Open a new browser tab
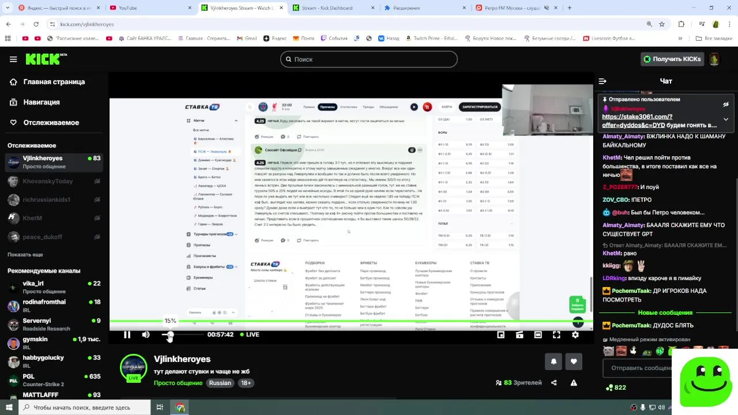Screen dimensions: 738x415 [x=570, y=8]
